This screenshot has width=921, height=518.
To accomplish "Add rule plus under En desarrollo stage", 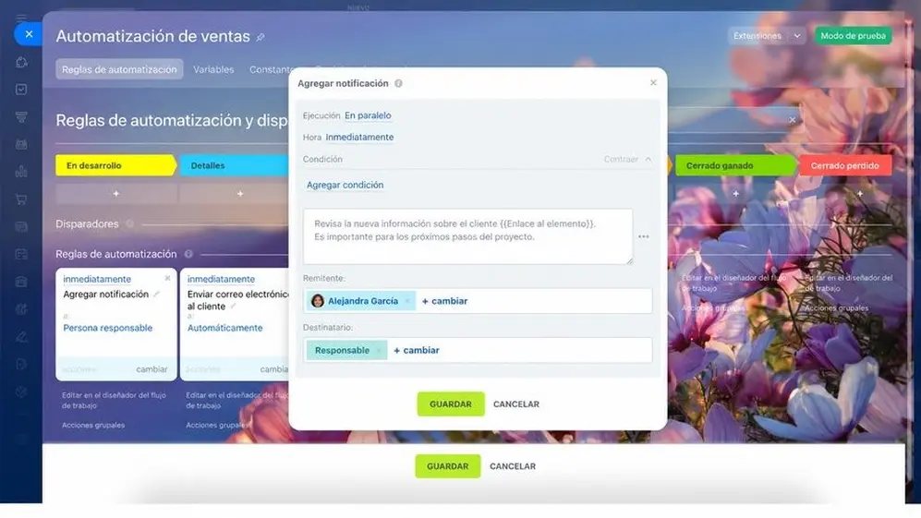I will 115,193.
